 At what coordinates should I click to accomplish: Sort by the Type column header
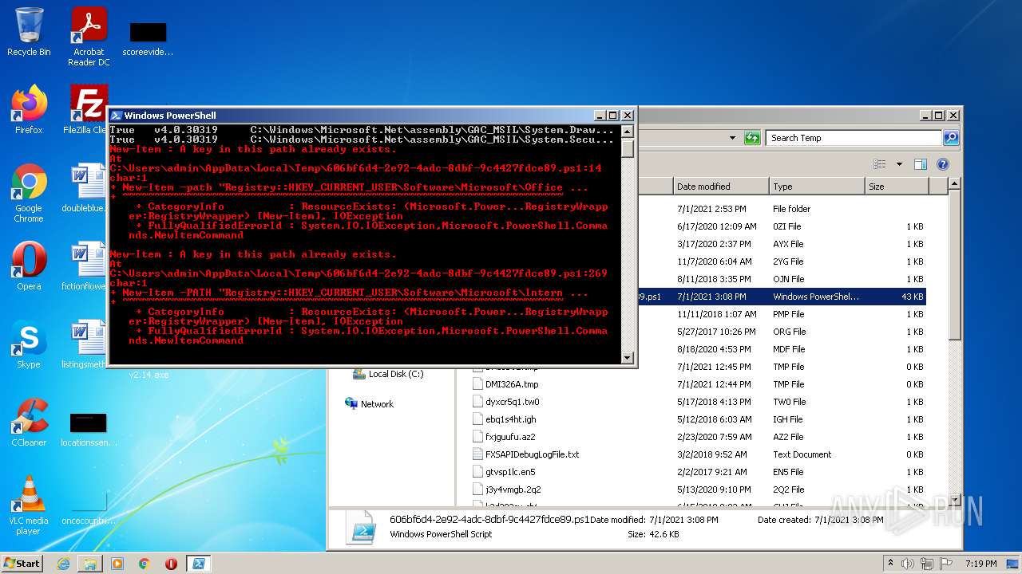click(817, 187)
